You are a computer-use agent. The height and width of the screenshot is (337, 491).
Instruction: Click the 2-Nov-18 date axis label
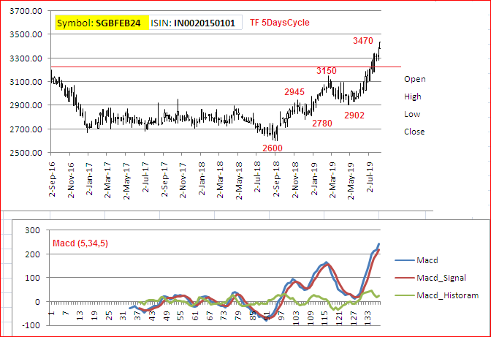[x=295, y=180]
